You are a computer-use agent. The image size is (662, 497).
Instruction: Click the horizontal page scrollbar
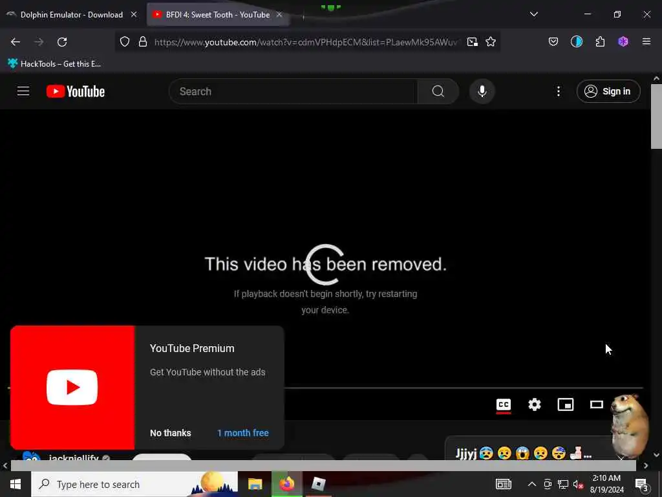(323, 466)
